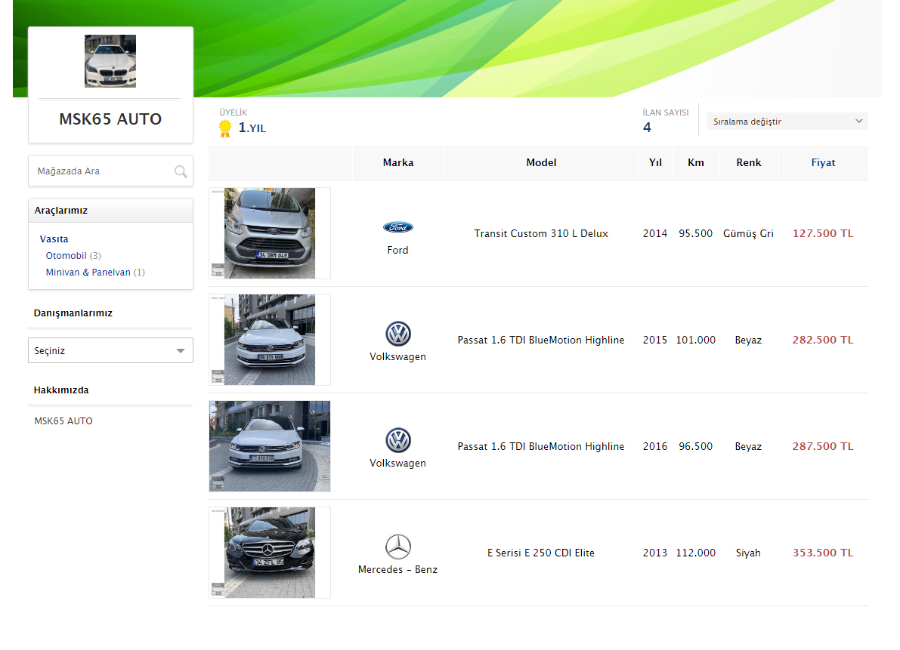Open the 2016 white Passat photo
Viewport: 900px width, 650px height.
270,446
